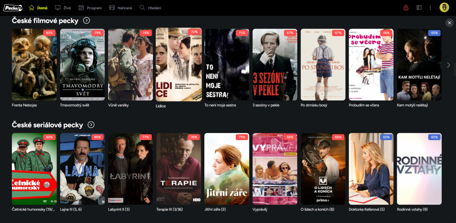Open the Jitřní záře series poster
The image size is (456, 223).
pos(227,169)
